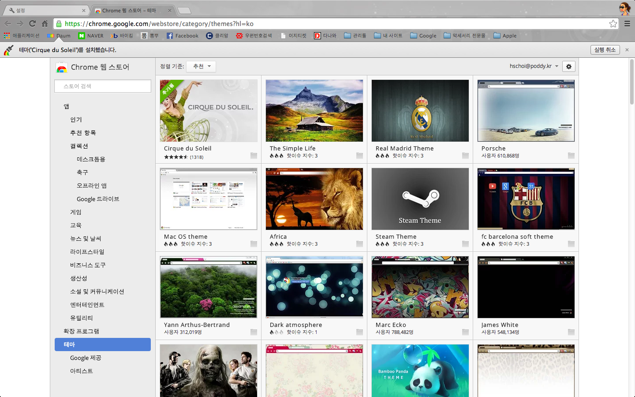Click the 실행 취소 undo button
This screenshot has width=635, height=397.
click(x=605, y=50)
